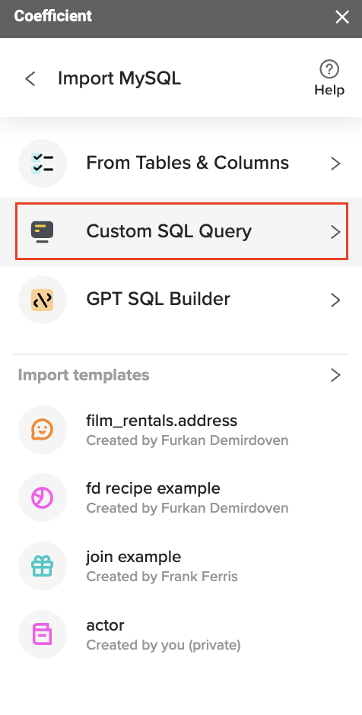Screen dimensions: 362x715
Task: Expand Custom SQL Query chevron
Action: 335,232
